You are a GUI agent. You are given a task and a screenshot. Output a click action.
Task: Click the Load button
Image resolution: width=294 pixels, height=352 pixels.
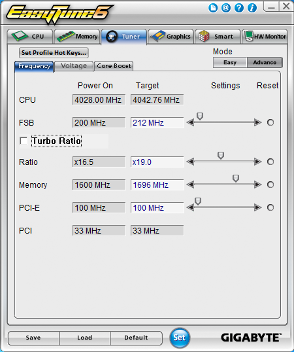[85, 338]
